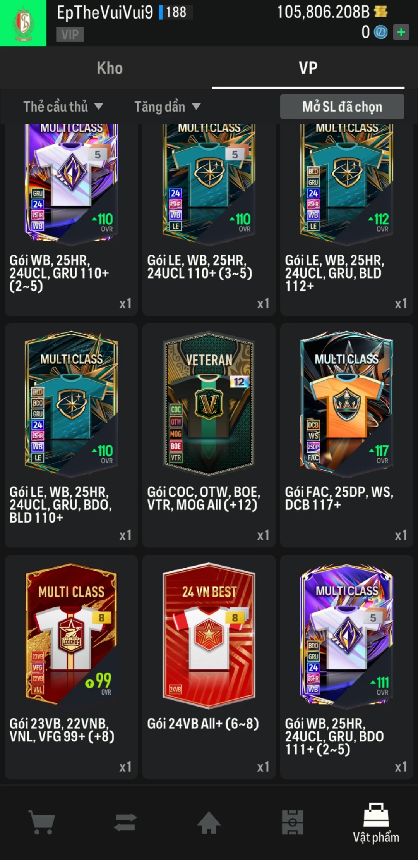Tap the club crest avatar
This screenshot has height=860, width=418.
click(23, 23)
